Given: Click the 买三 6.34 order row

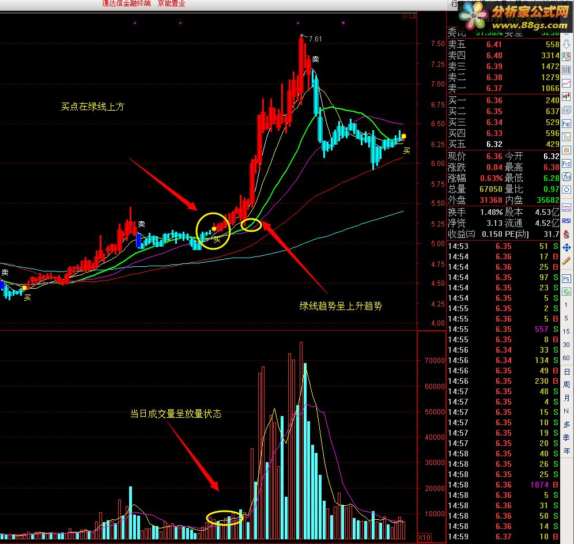Looking at the screenshot, I should point(503,122).
